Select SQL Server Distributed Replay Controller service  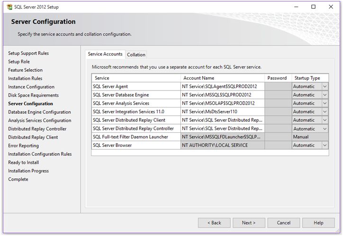pos(136,128)
